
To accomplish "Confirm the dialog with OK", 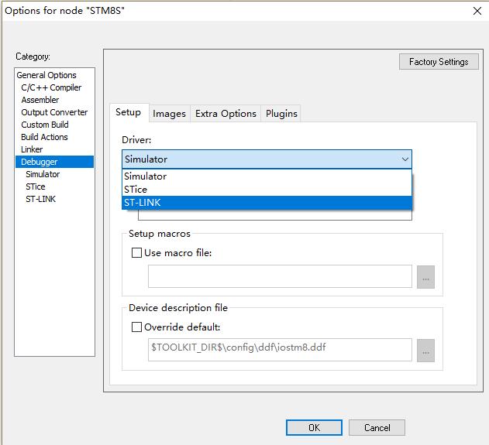I will (314, 427).
